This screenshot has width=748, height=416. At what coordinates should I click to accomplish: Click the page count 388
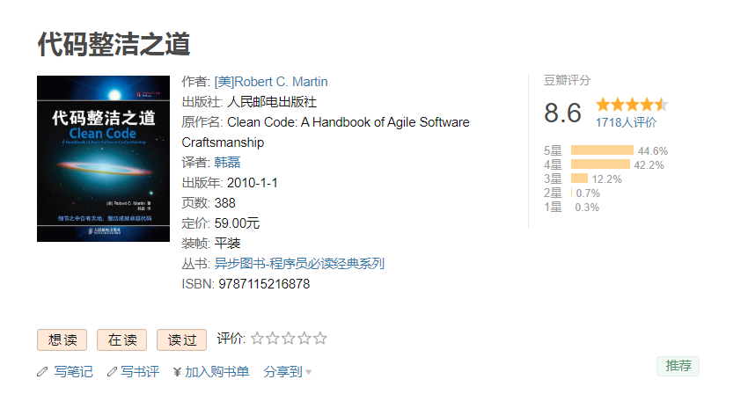224,203
